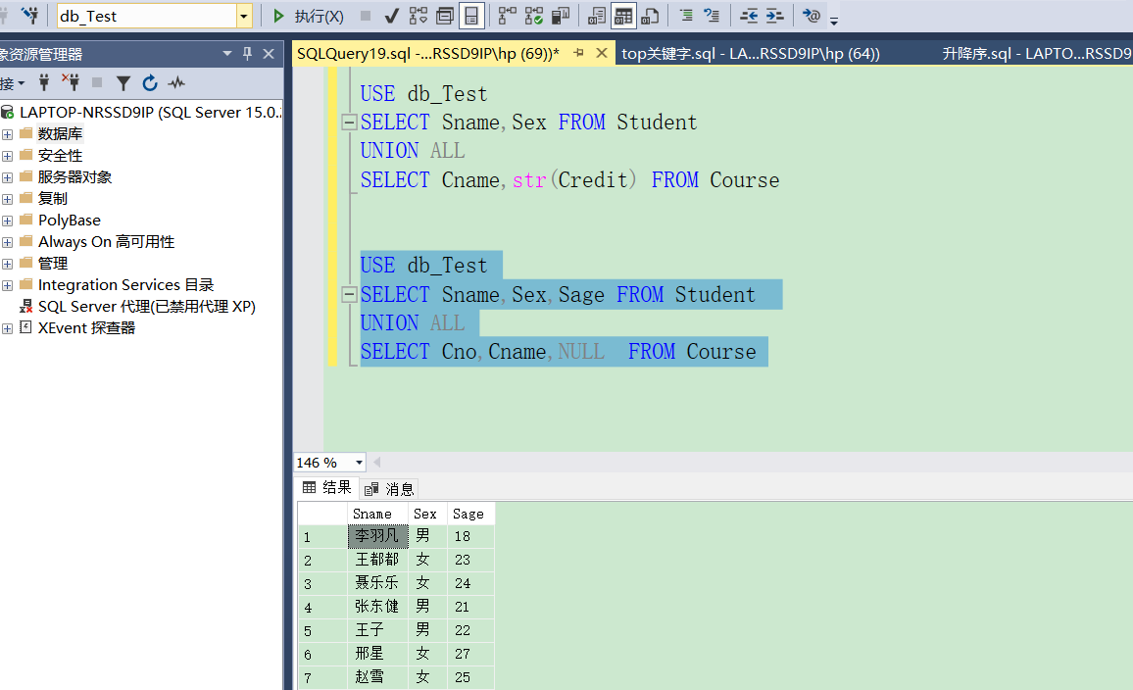Click the Parse query checkmark icon

point(392,16)
